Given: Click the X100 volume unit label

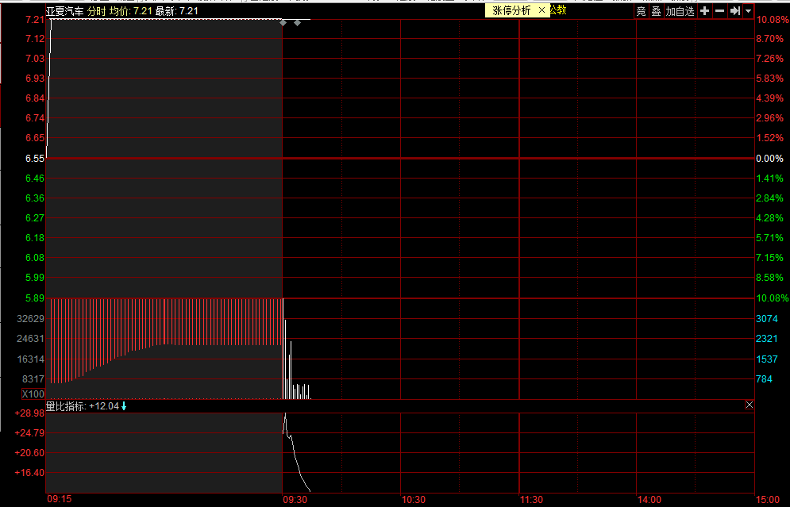Looking at the screenshot, I should tap(33, 394).
